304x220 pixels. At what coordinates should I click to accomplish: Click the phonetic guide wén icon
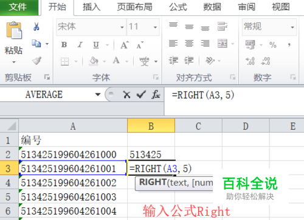[x=144, y=61]
